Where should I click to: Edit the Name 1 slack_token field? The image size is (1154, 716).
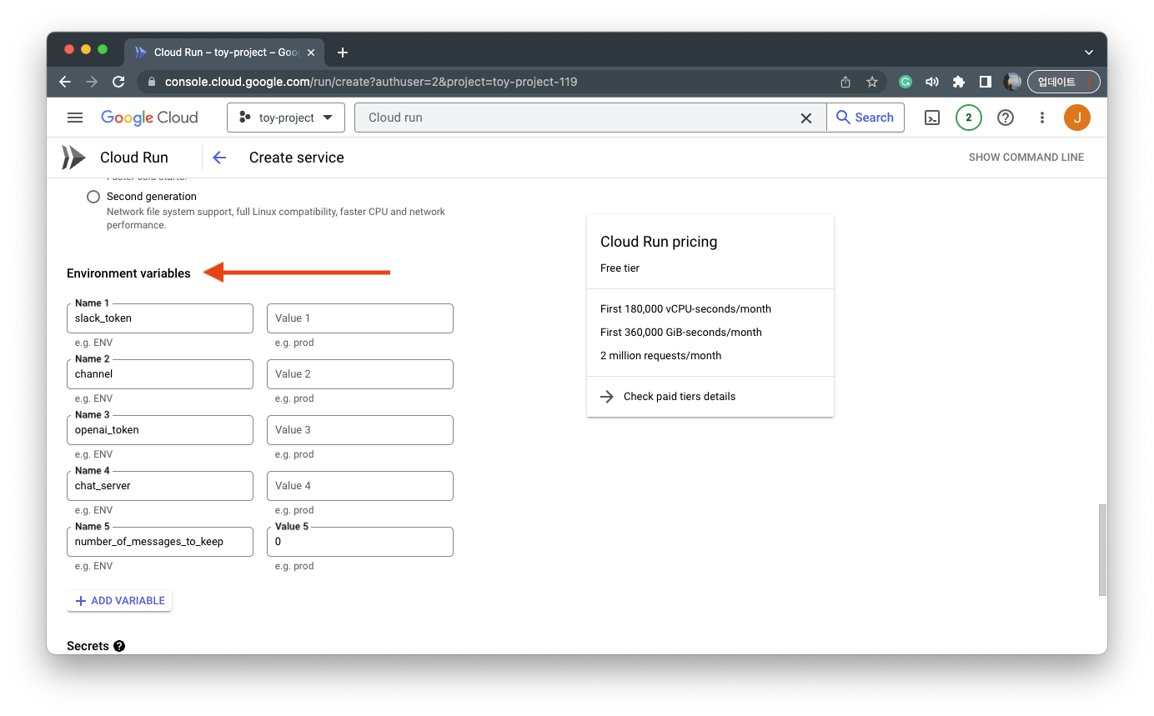pos(160,318)
